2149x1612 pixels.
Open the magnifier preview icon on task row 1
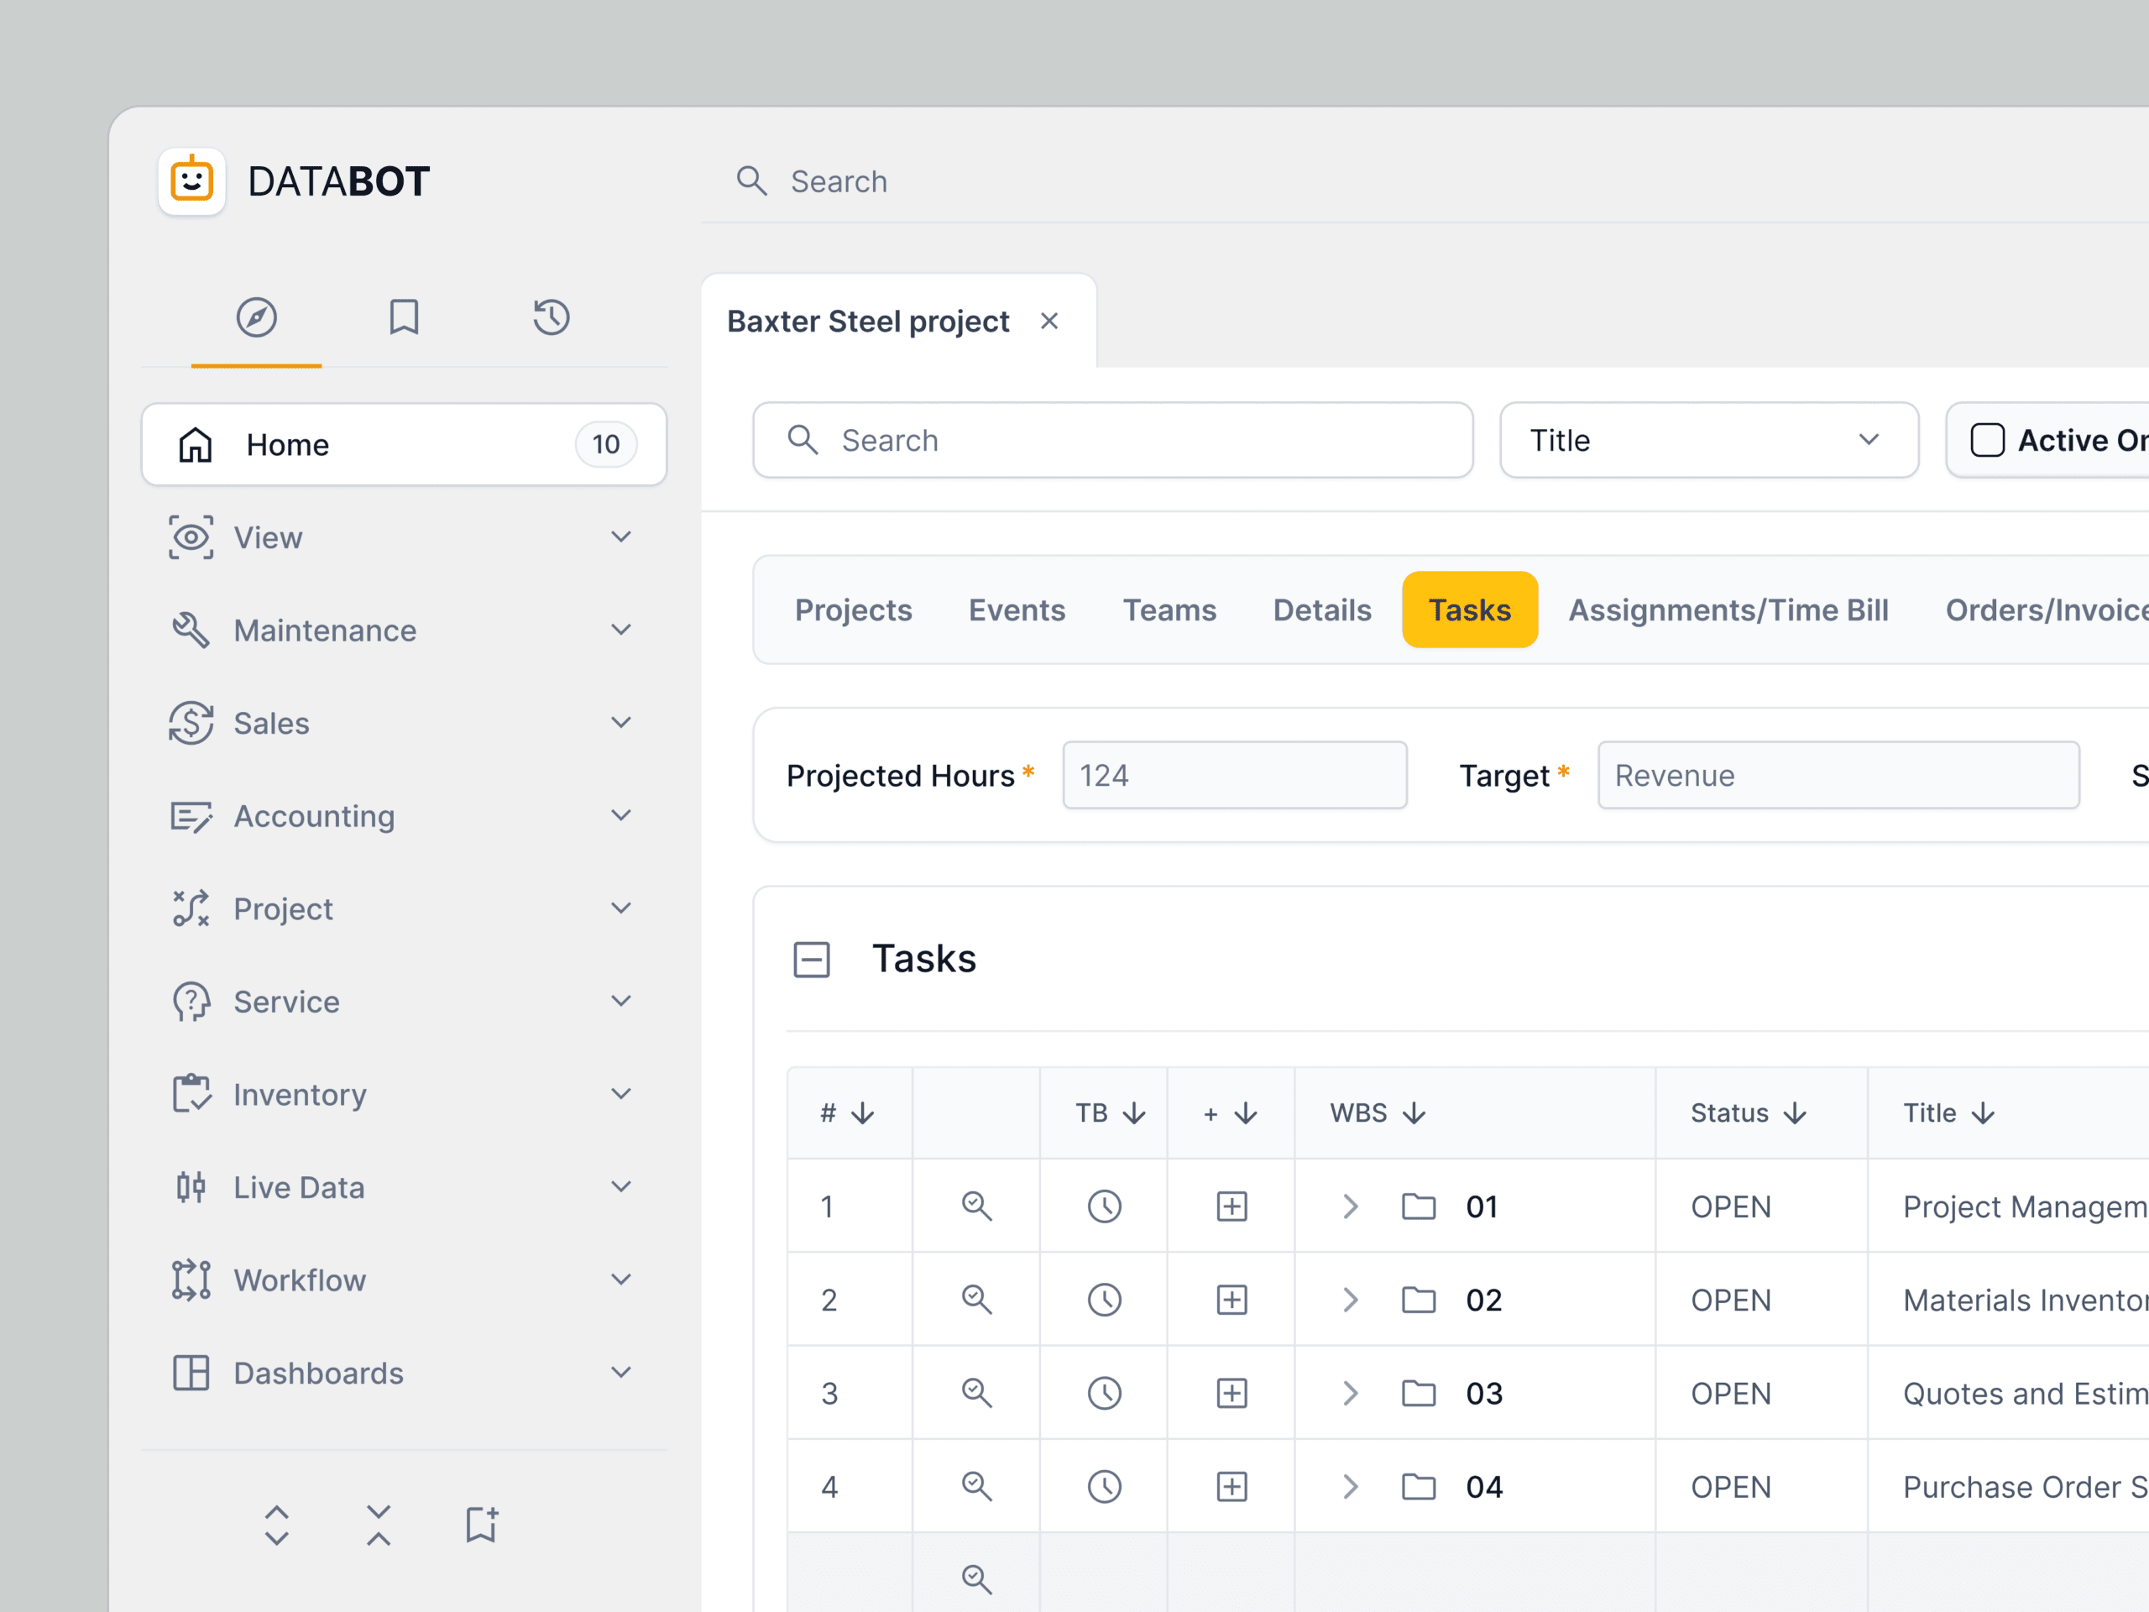pos(975,1206)
